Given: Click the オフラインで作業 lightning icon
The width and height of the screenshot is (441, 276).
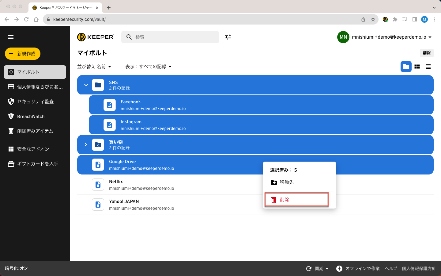Looking at the screenshot, I should (x=339, y=269).
